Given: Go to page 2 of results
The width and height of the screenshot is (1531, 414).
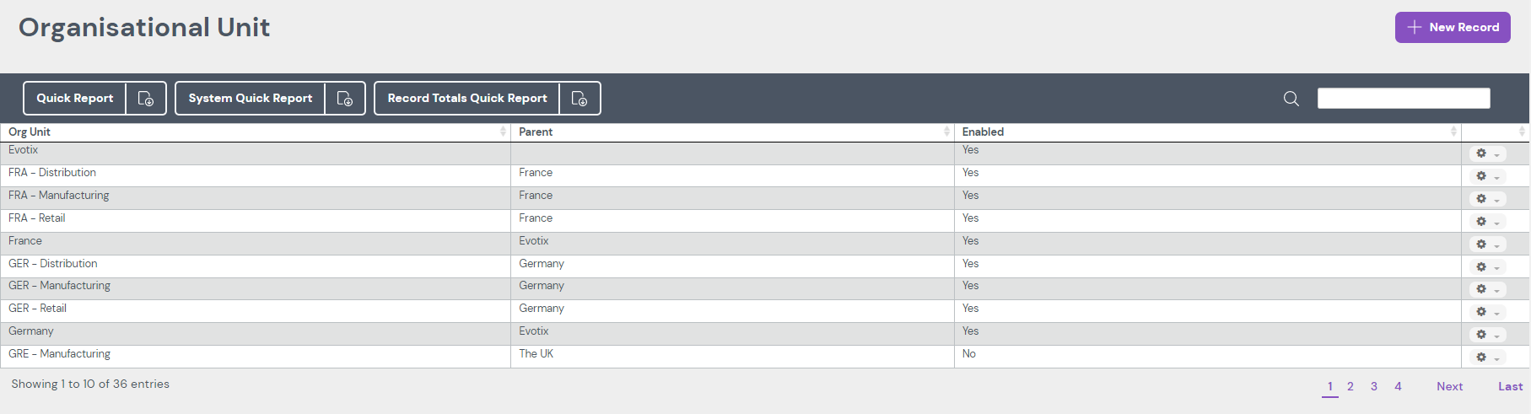Looking at the screenshot, I should (x=1350, y=386).
